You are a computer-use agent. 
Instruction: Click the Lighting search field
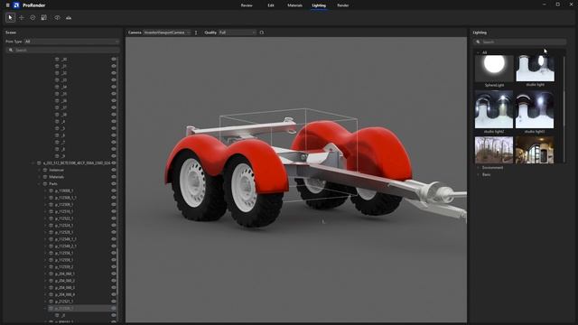pyautogui.click(x=520, y=42)
